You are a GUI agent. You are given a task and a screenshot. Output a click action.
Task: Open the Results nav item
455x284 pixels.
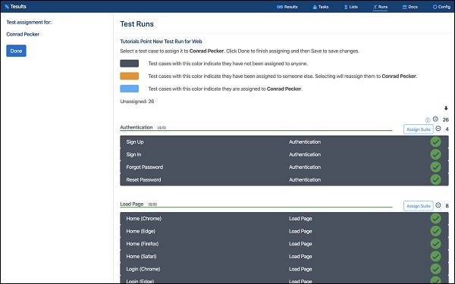287,7
